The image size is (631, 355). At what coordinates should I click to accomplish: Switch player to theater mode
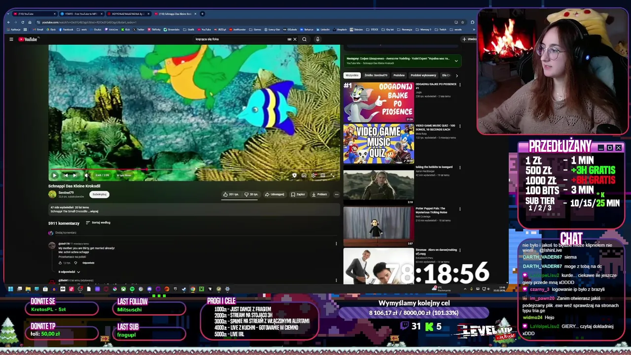[323, 175]
